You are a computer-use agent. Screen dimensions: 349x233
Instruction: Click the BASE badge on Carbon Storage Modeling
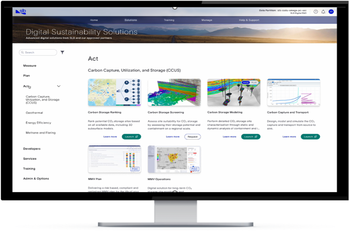(x=246, y=82)
